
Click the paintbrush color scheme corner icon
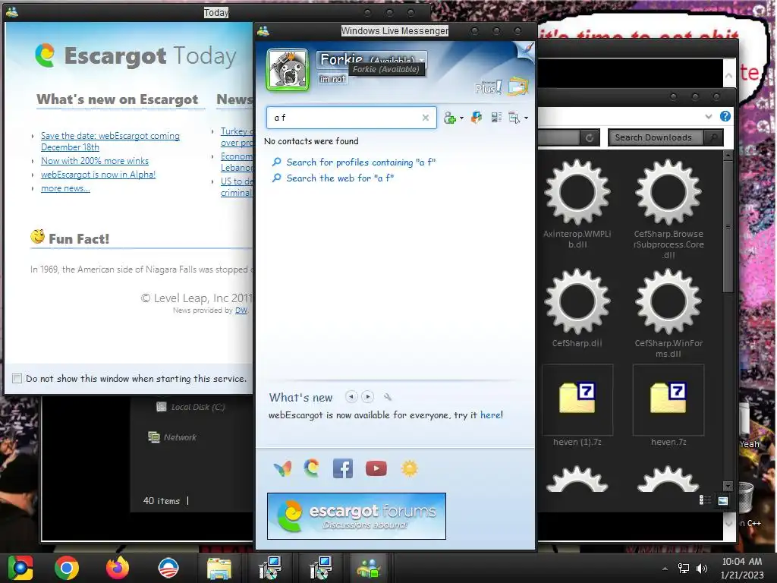[x=527, y=50]
